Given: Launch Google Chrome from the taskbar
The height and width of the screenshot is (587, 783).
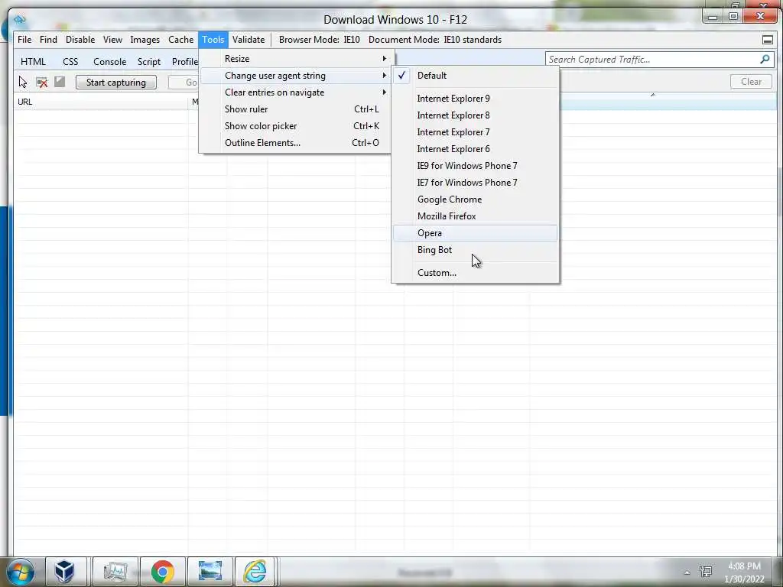Looking at the screenshot, I should (162, 572).
